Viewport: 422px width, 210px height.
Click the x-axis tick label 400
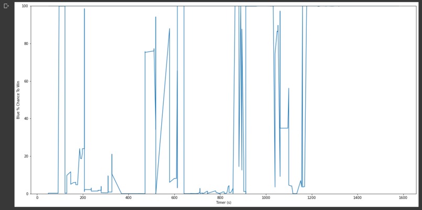click(x=128, y=197)
